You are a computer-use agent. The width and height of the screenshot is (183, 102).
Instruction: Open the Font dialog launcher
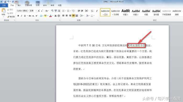(x=60, y=20)
